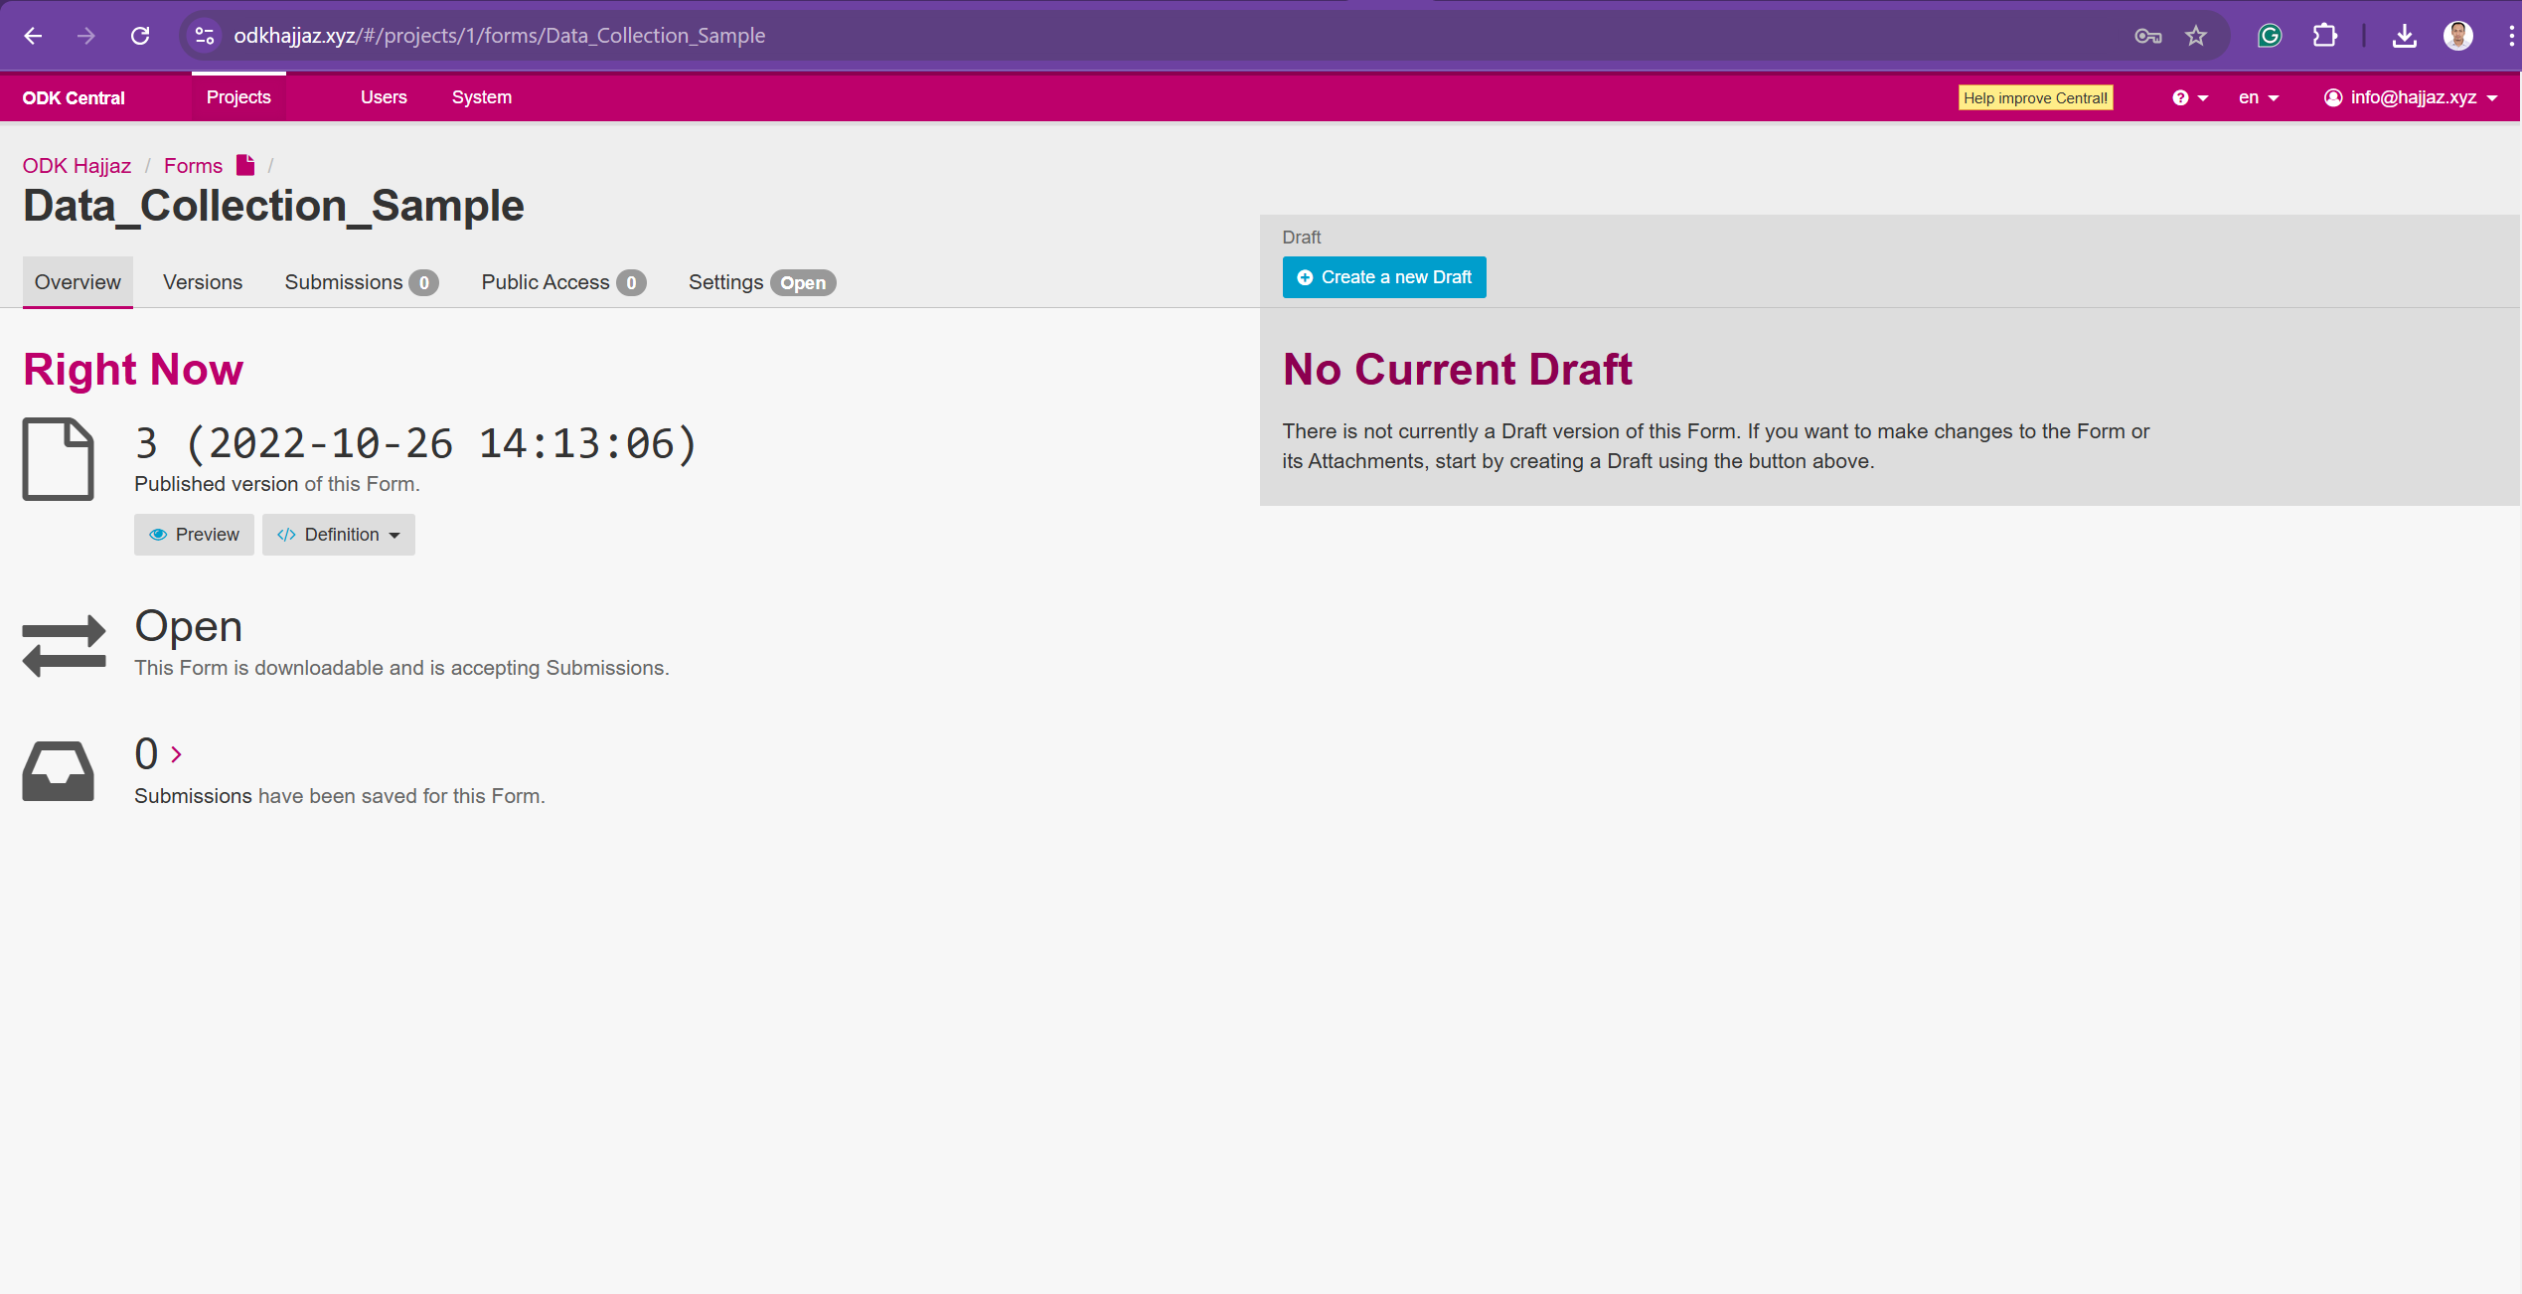Expand the info@hajjaz.xyz account menu
2522x1294 pixels.
tap(2411, 97)
